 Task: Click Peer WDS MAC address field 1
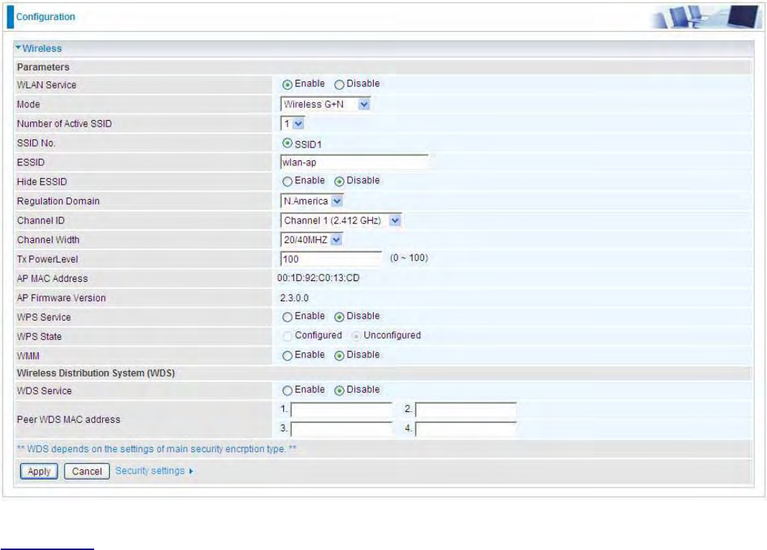341,410
